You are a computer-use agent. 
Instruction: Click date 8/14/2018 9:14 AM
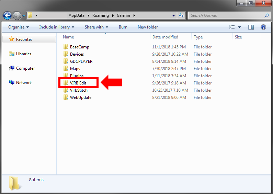pyautogui.click(x=169, y=61)
